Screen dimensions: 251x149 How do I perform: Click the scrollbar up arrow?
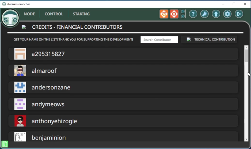(246, 48)
